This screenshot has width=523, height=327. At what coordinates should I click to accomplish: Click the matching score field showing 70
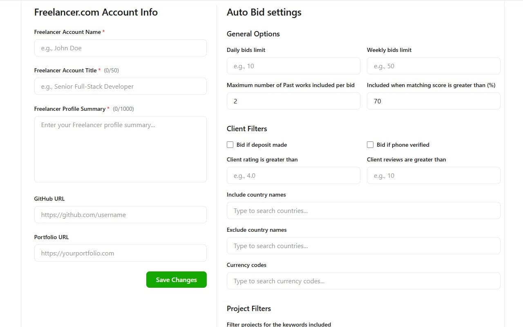tap(433, 101)
